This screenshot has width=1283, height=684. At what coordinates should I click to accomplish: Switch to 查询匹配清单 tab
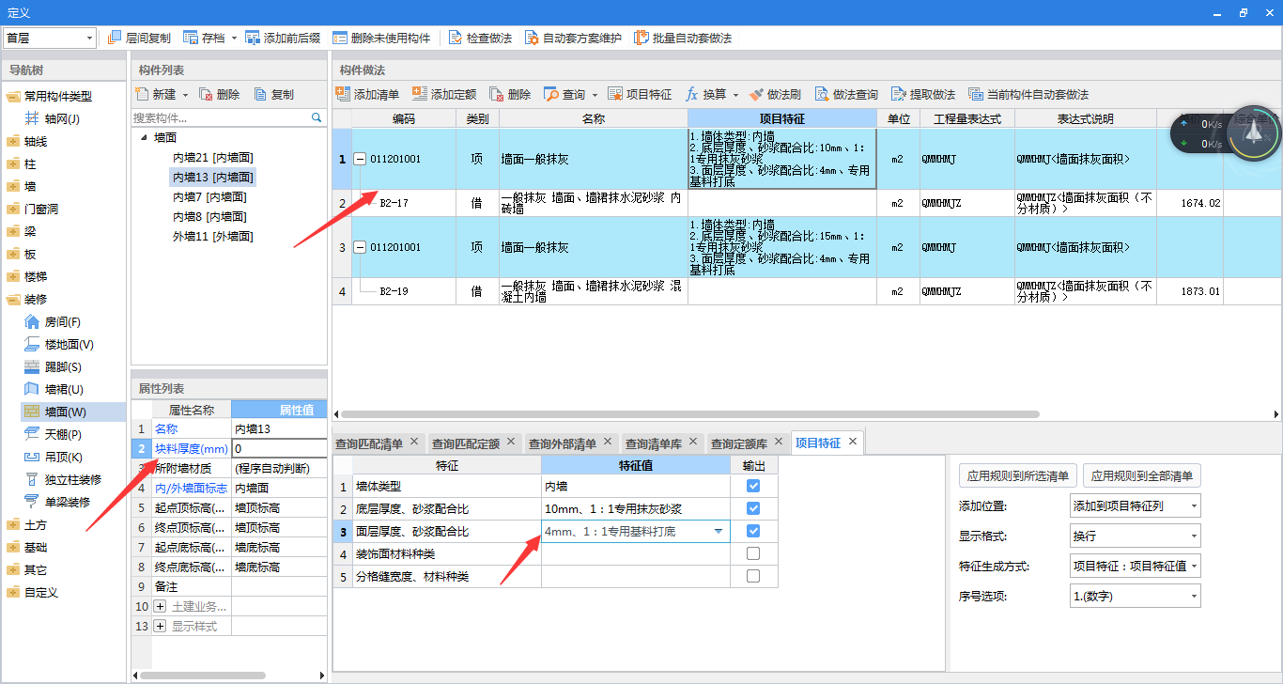[369, 443]
